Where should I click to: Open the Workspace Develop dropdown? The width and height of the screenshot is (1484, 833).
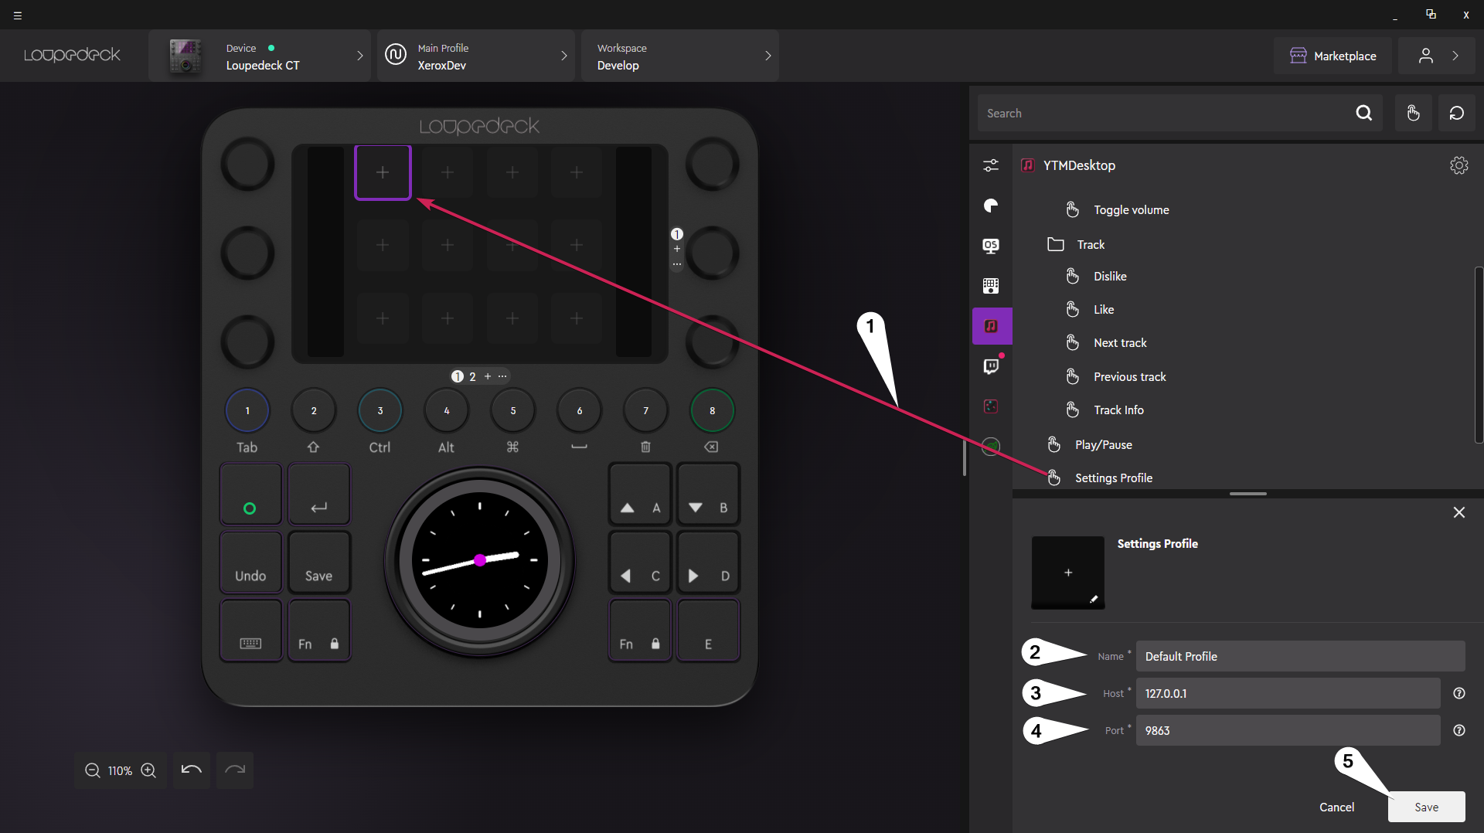pyautogui.click(x=680, y=56)
